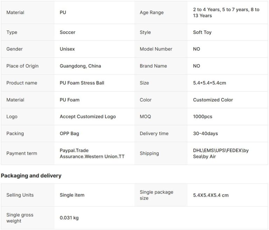Select the "Soft Toy" style value

[x=202, y=32]
